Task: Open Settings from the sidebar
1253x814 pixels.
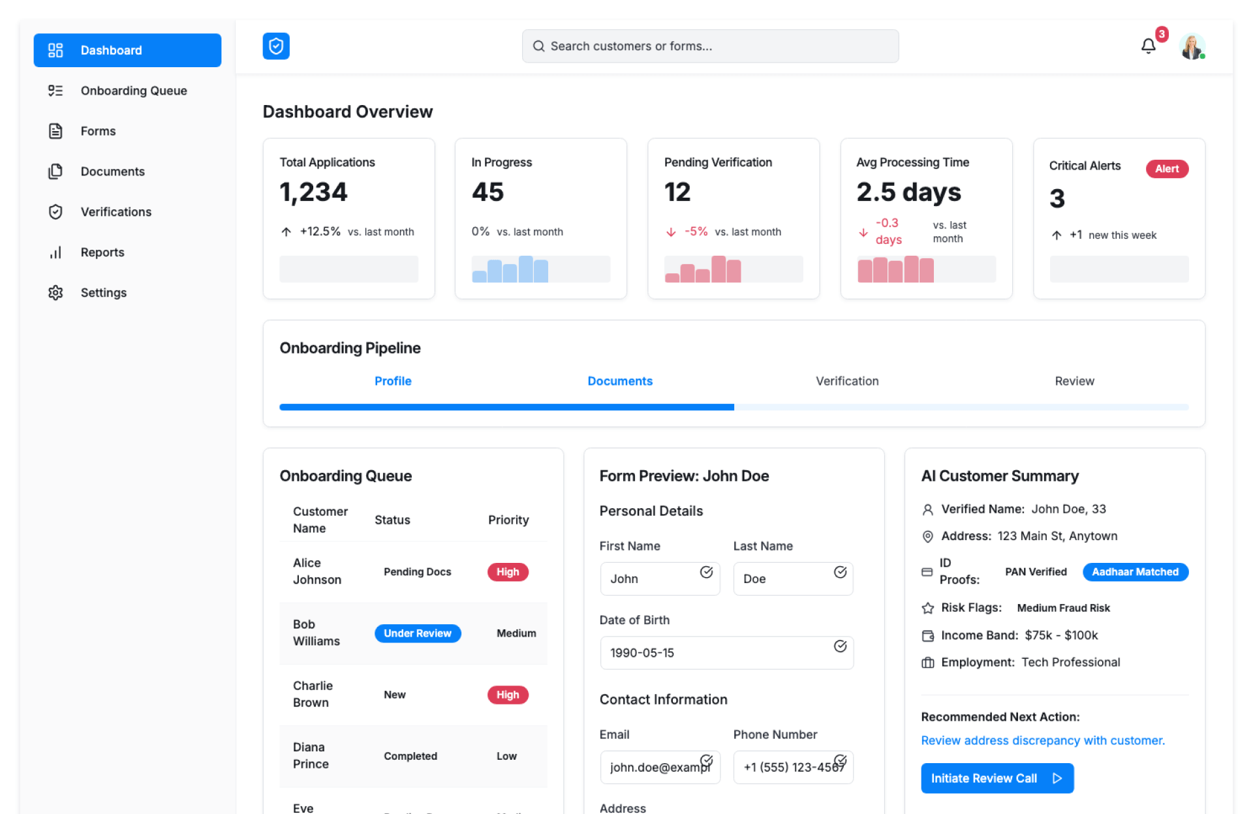Action: tap(103, 293)
